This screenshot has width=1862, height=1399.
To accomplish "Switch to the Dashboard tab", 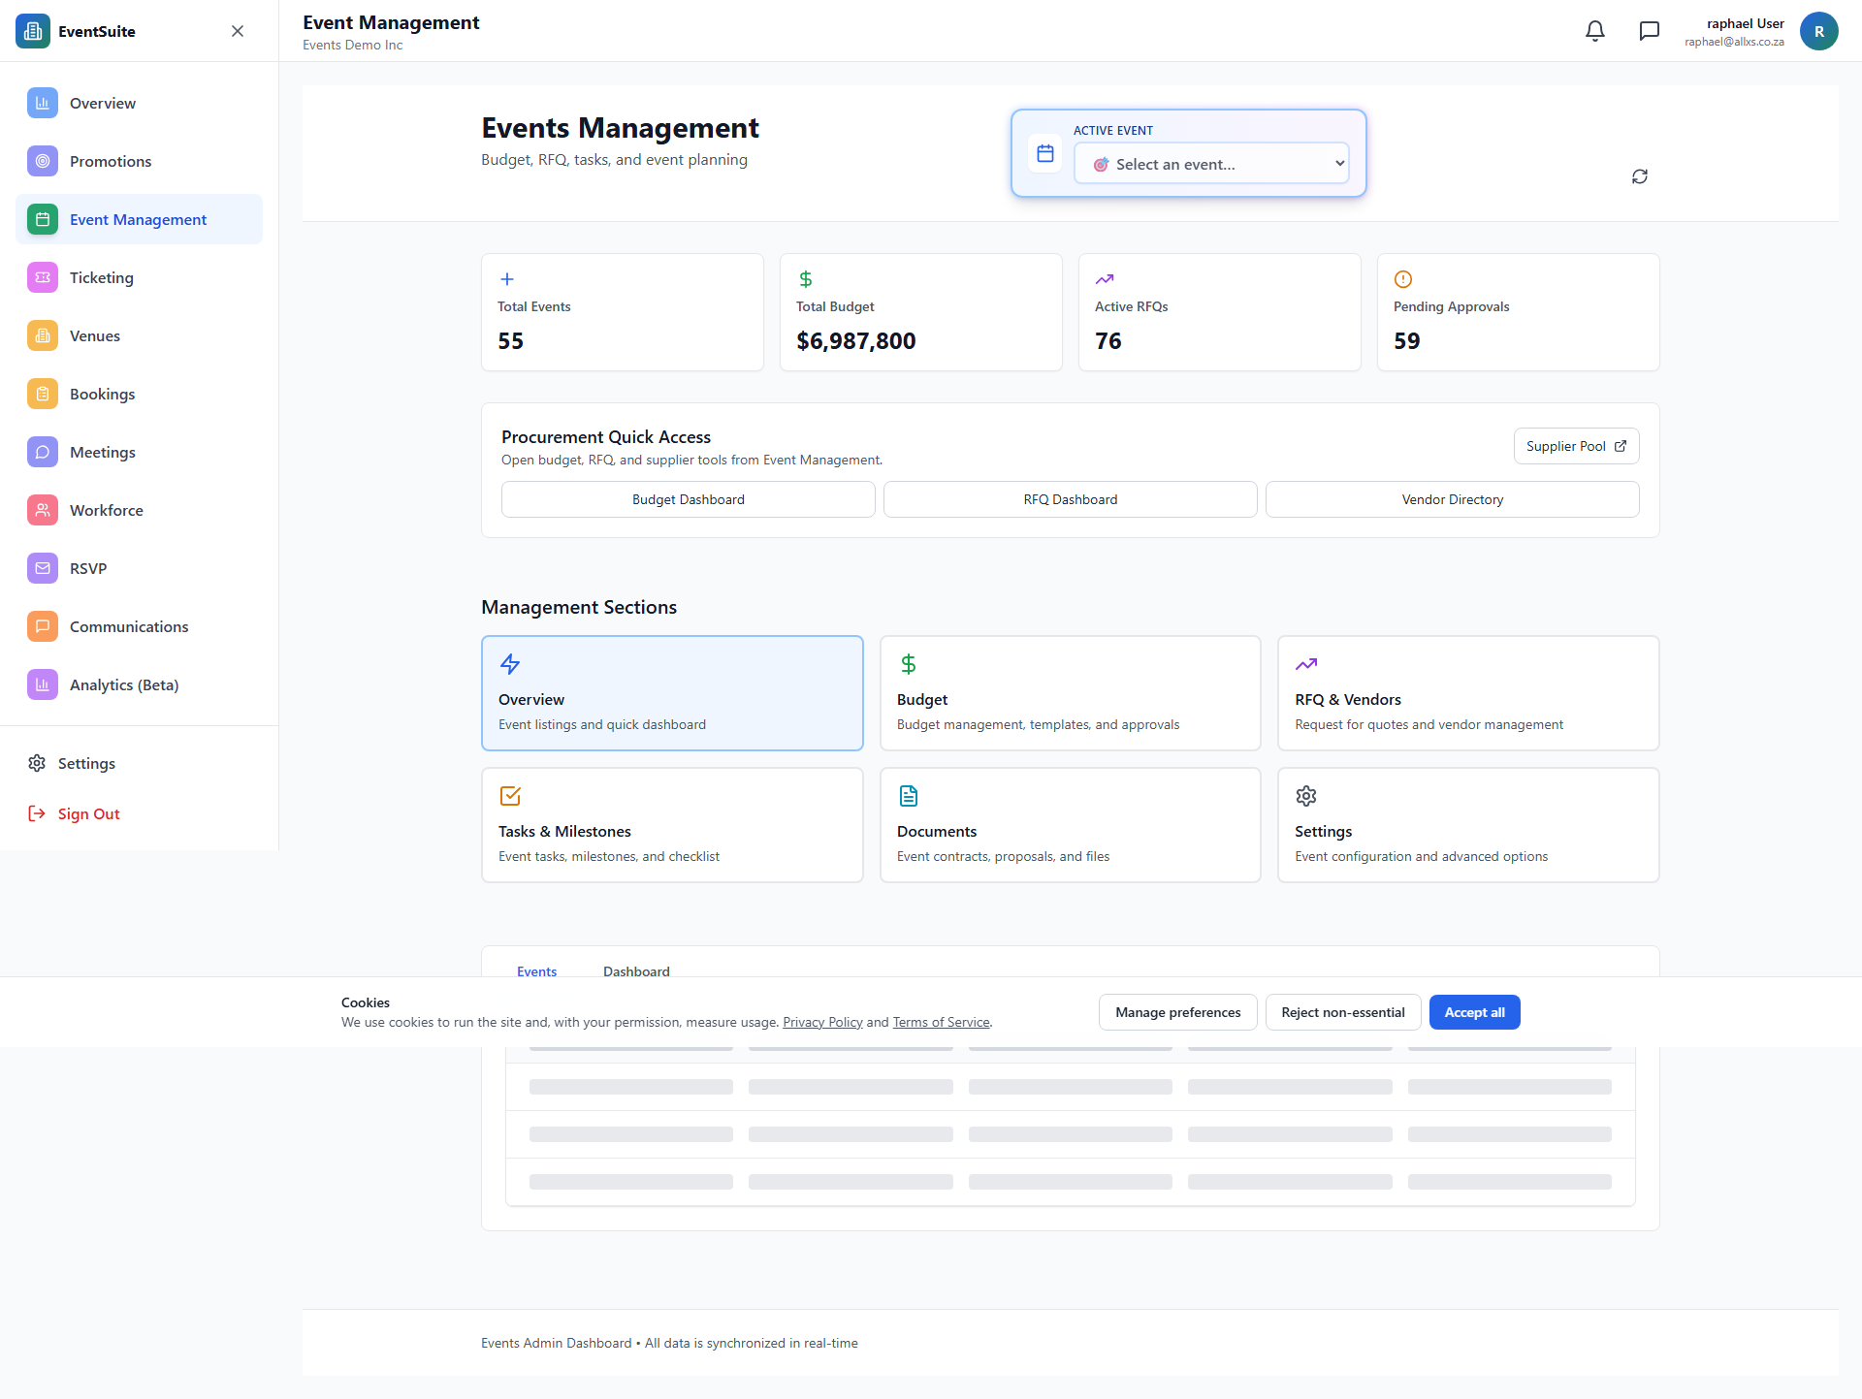I will 636,971.
